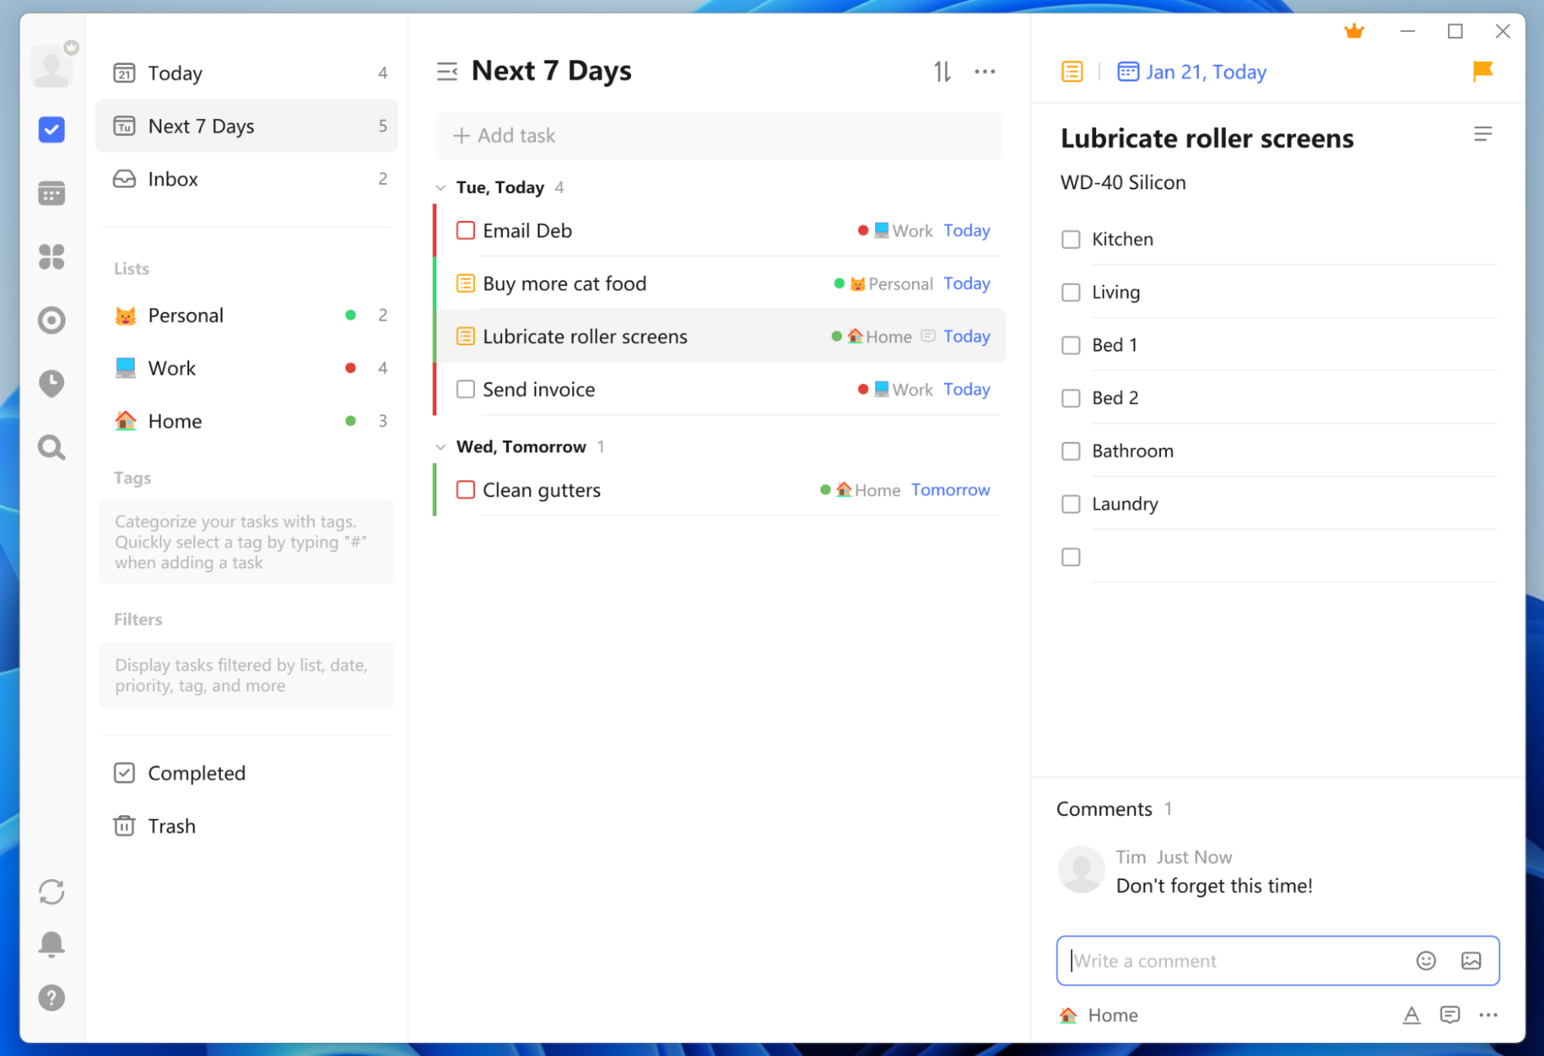Set task priority with the flag icon

1482,71
